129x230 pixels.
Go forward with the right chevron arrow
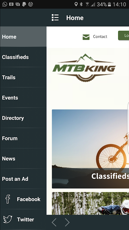click(x=67, y=222)
